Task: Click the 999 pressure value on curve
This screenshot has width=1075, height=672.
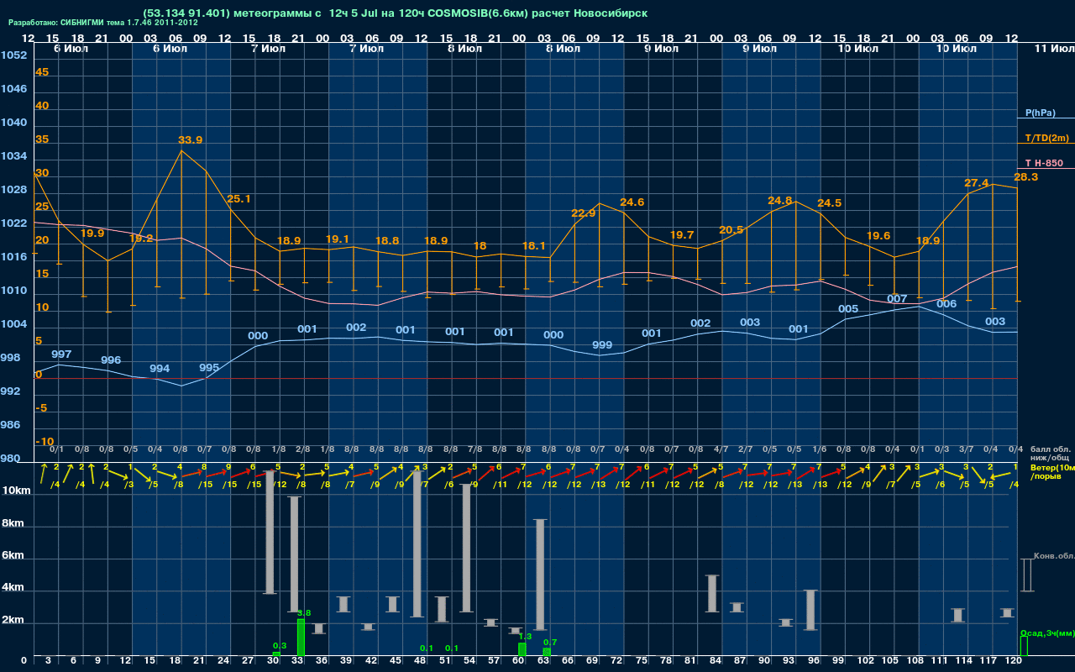Action: 602,344
